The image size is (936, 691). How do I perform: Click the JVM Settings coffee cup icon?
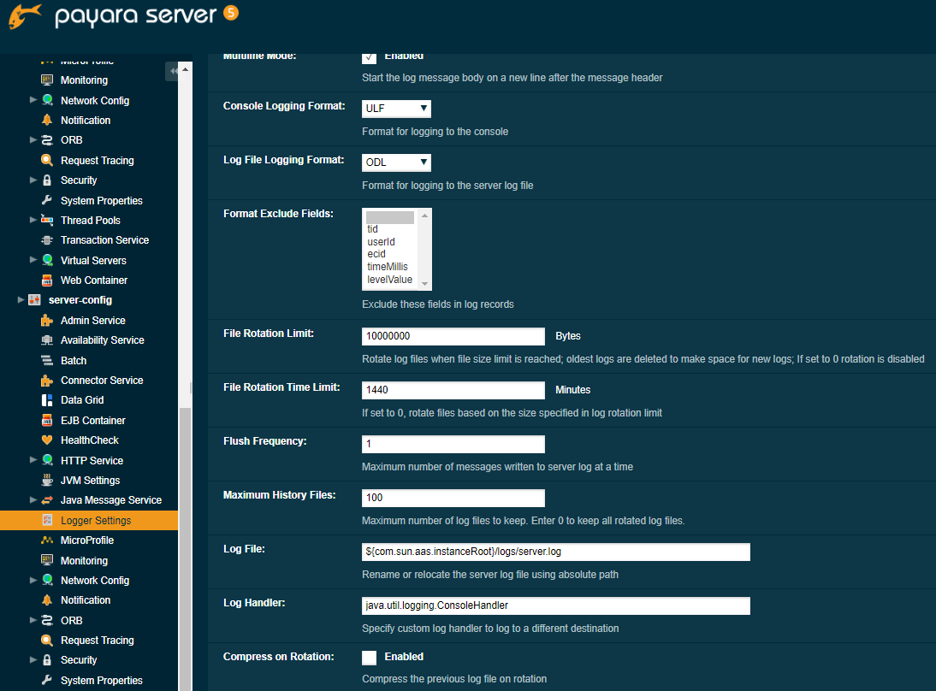pyautogui.click(x=47, y=481)
